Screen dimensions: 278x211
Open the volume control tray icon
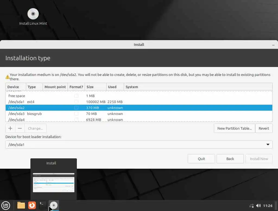pyautogui.click(x=258, y=206)
